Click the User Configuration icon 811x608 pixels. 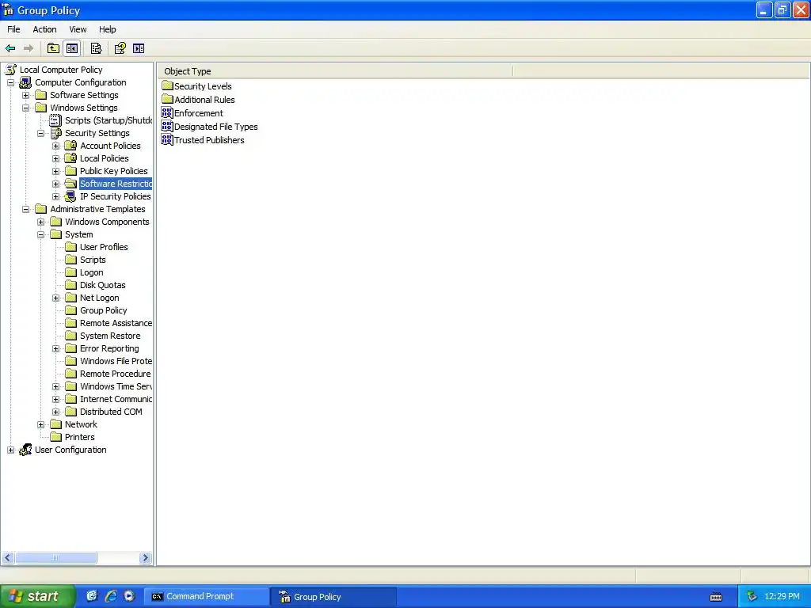[25, 450]
